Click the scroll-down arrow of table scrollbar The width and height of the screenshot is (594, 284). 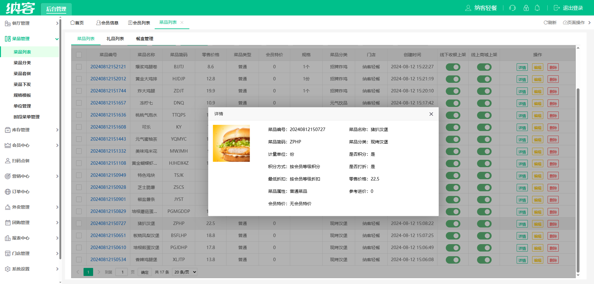pos(578,275)
